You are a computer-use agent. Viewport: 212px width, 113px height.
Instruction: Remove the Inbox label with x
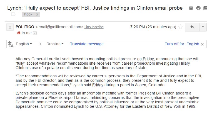point(37,14)
